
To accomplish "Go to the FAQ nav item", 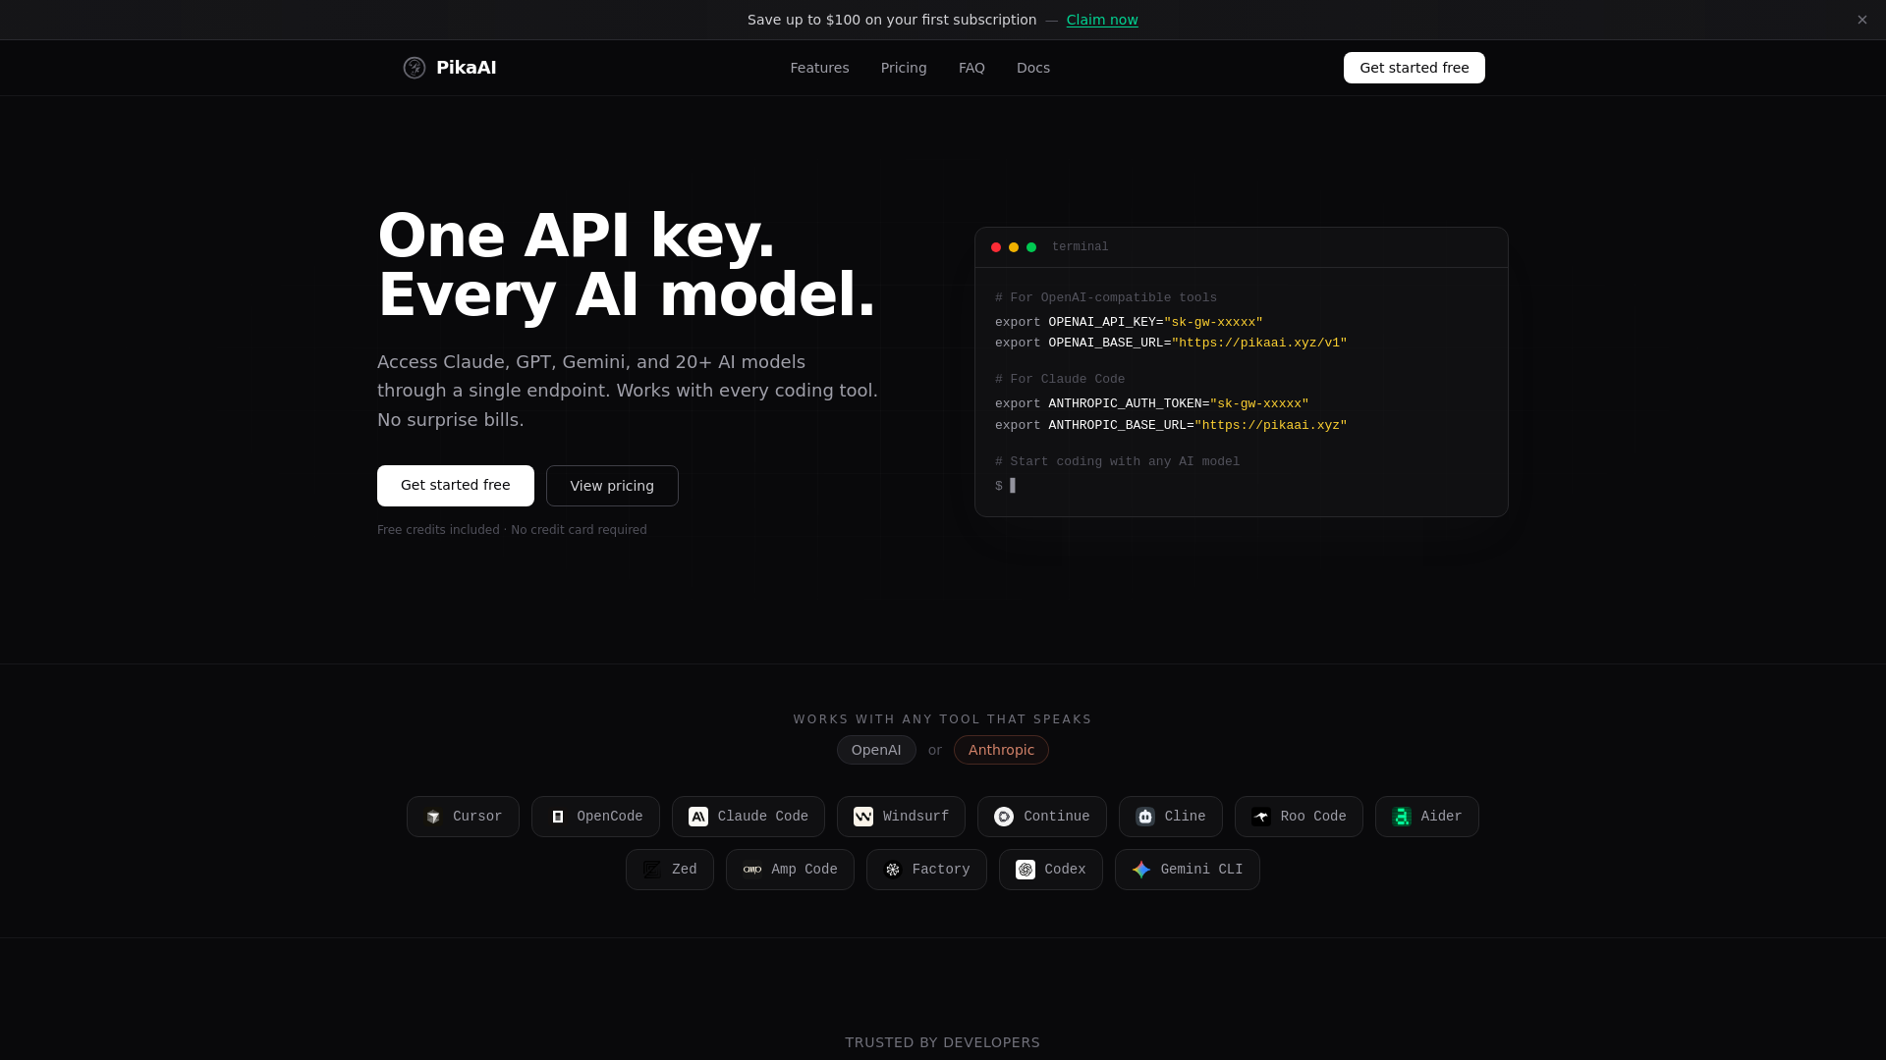I will (971, 68).
